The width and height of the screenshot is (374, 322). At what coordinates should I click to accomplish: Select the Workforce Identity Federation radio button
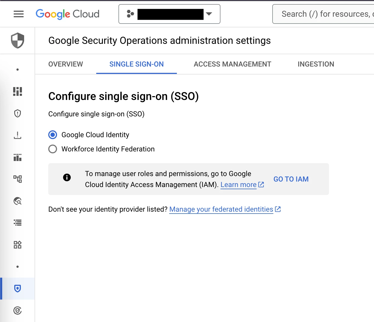(53, 149)
